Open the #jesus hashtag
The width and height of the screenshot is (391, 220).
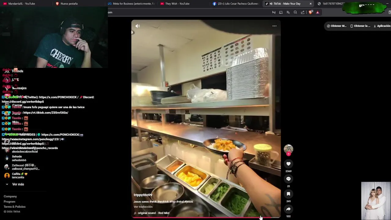pyautogui.click(x=189, y=202)
